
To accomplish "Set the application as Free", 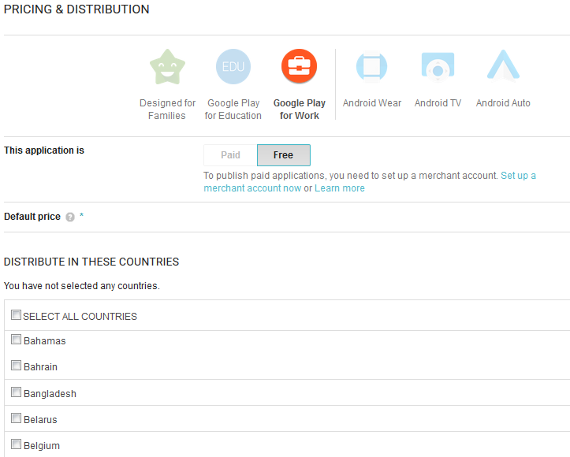I will click(284, 155).
